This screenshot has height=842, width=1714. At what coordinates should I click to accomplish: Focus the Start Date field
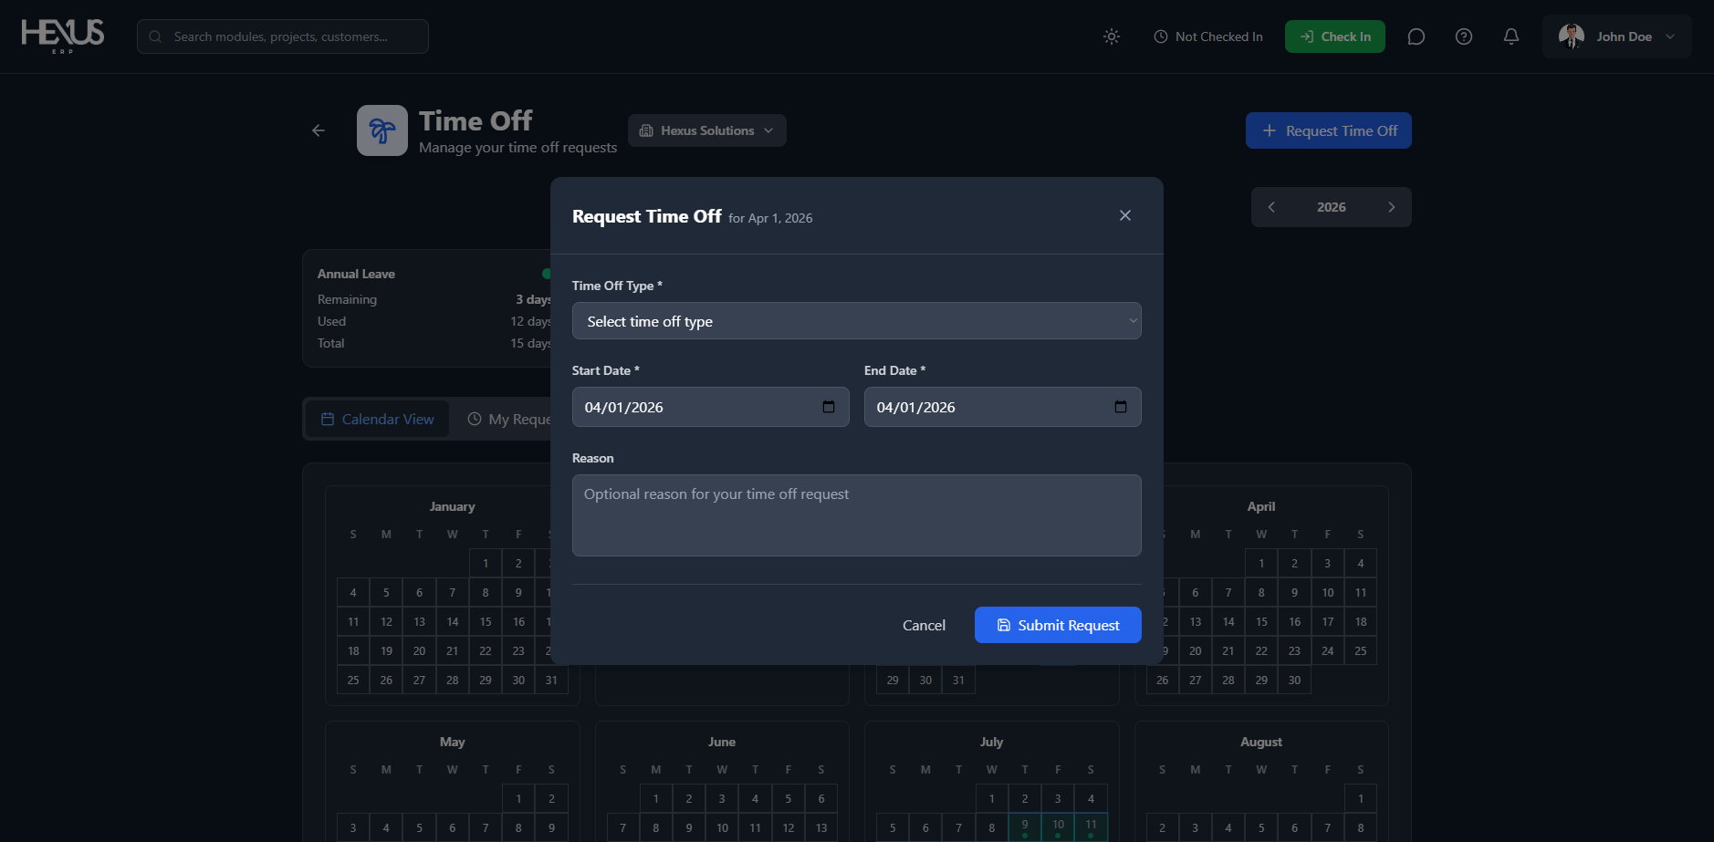pyautogui.click(x=711, y=407)
